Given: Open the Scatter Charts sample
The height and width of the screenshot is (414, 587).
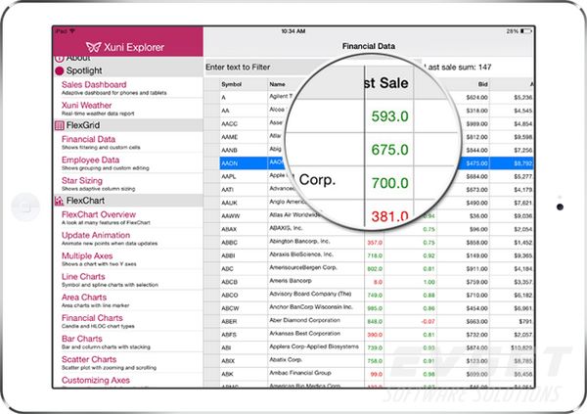Looking at the screenshot, I should click(x=128, y=363).
